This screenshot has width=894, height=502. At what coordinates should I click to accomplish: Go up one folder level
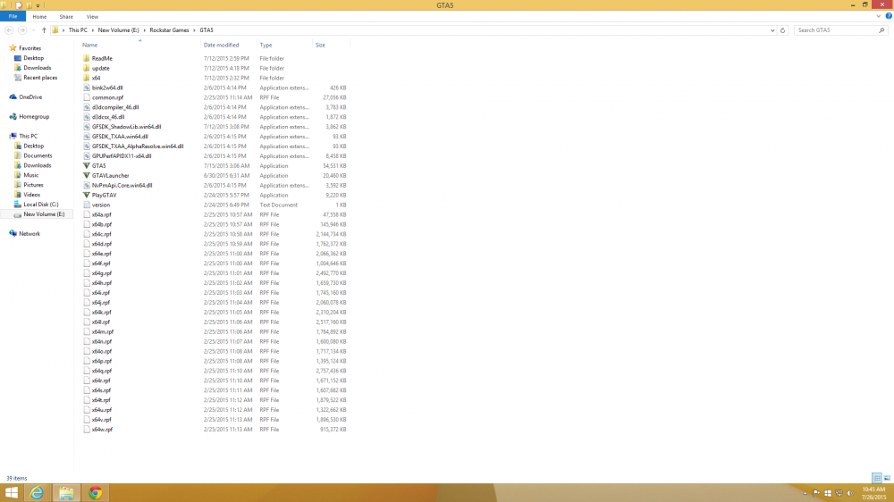[x=44, y=30]
